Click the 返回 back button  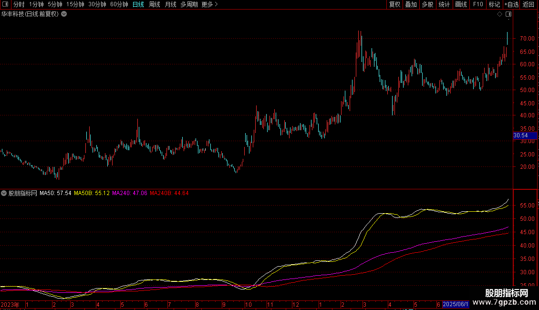[x=529, y=4]
